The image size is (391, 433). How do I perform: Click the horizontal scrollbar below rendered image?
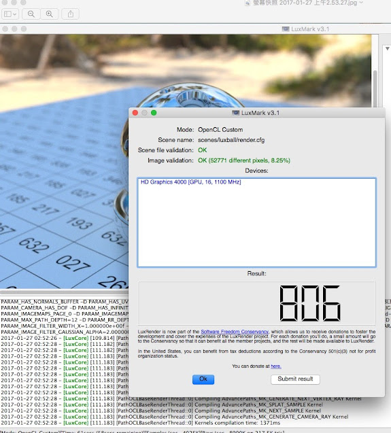[64, 292]
